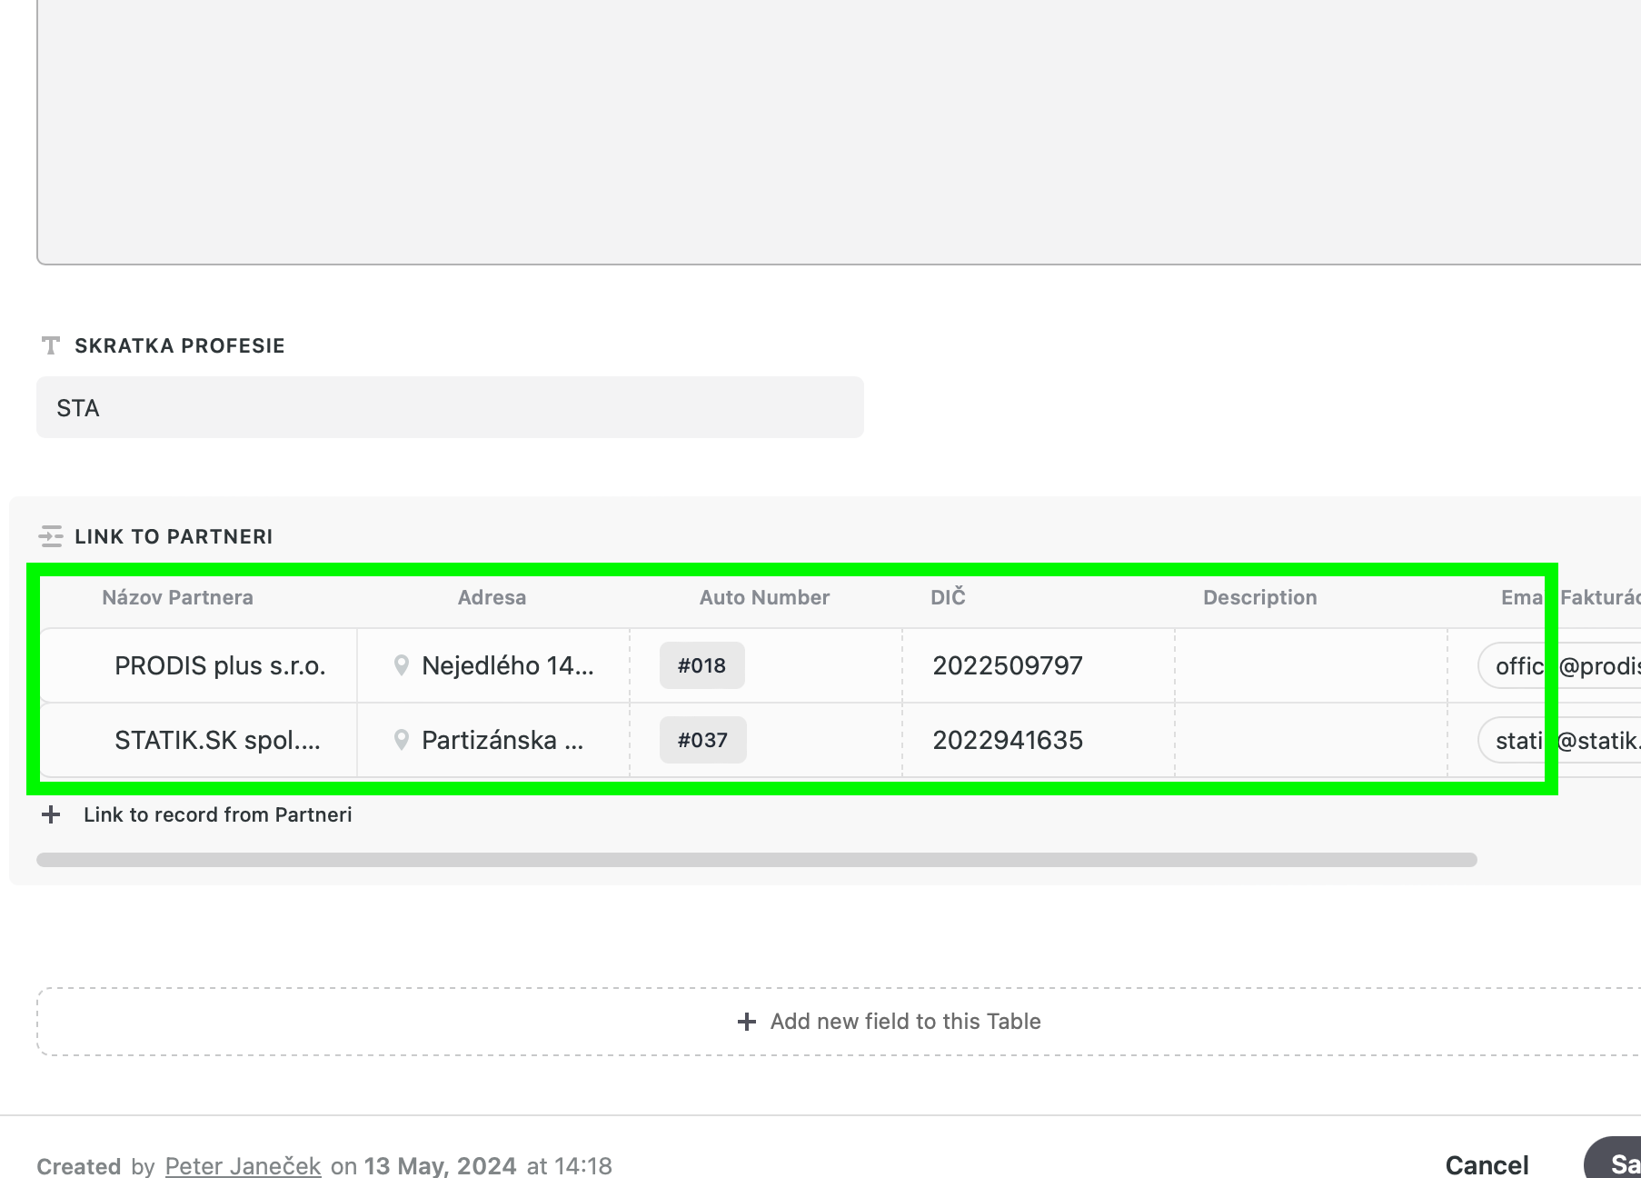Open Peter Janeček's profile link

(244, 1165)
